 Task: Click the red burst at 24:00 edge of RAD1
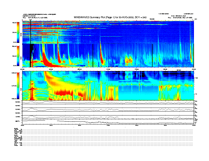pyautogui.click(x=191, y=57)
